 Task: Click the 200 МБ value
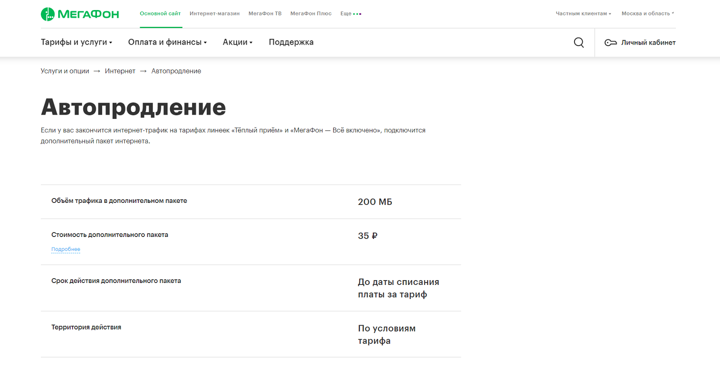(x=375, y=202)
